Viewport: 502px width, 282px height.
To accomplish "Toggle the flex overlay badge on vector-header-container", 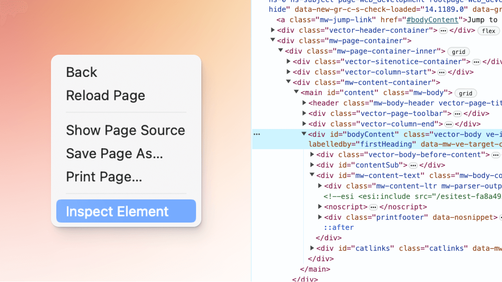I will pos(488,30).
